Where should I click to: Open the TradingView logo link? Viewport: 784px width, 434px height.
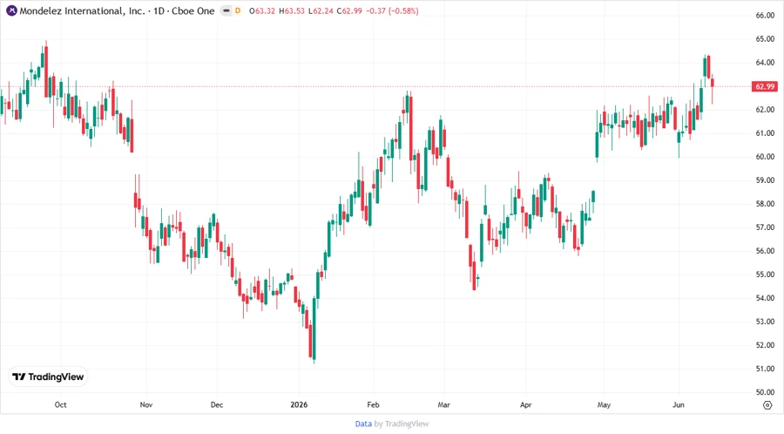tap(48, 377)
